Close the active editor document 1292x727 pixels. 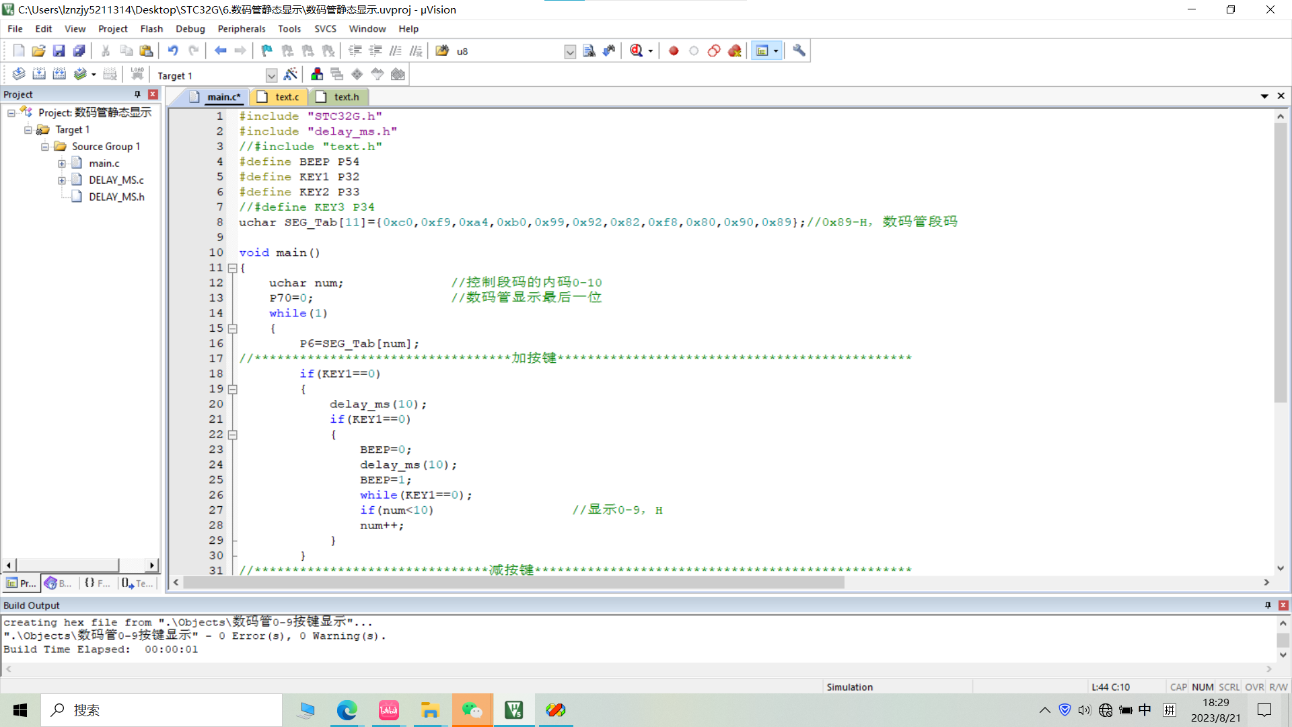[x=1281, y=96]
